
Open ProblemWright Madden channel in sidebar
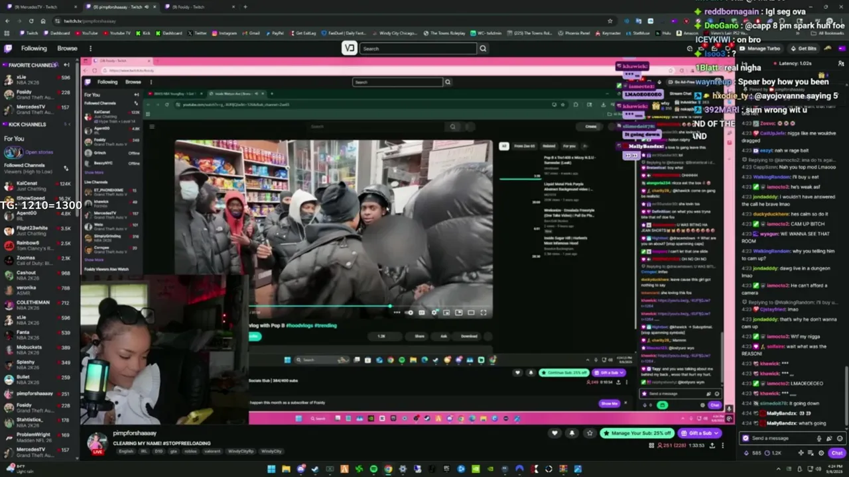[x=38, y=437]
